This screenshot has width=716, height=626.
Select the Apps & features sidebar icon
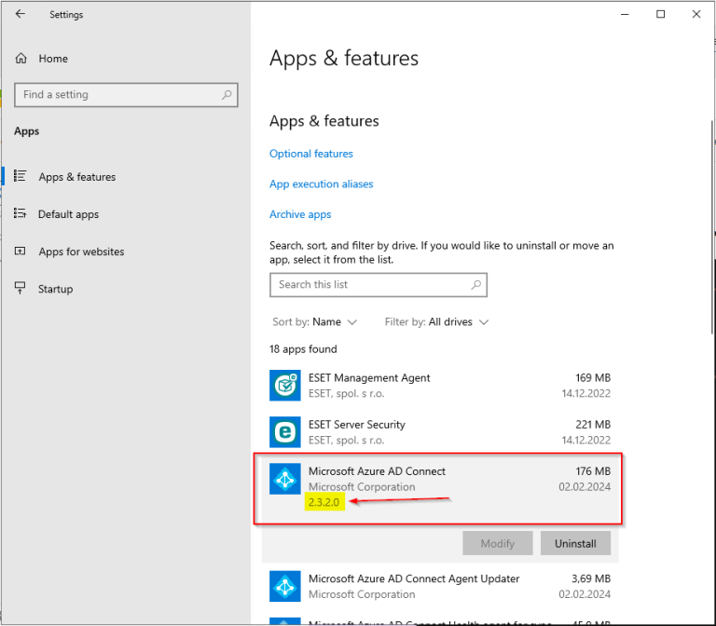(x=21, y=176)
